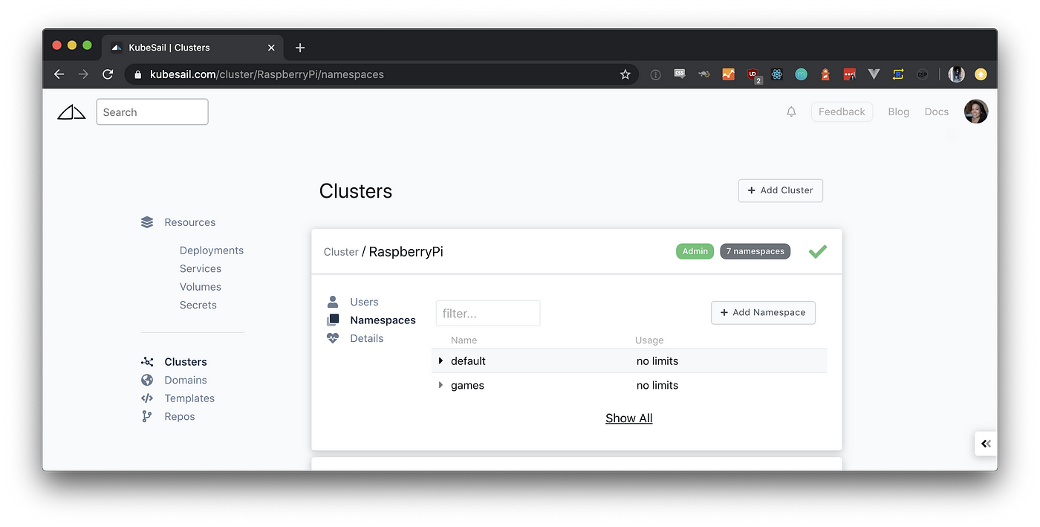Switch to the Details cluster tab

click(x=367, y=338)
